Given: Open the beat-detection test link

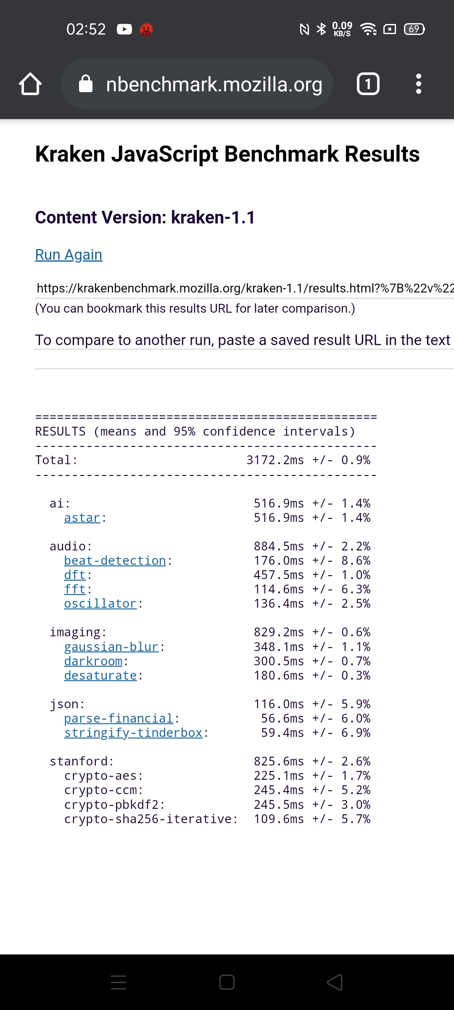Looking at the screenshot, I should coord(115,561).
